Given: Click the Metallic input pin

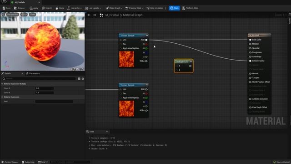Looking at the screenshot, I should pos(250,44).
